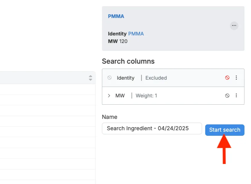Follow the Identity PMMA value link
This screenshot has height=184, width=251.
136,34
